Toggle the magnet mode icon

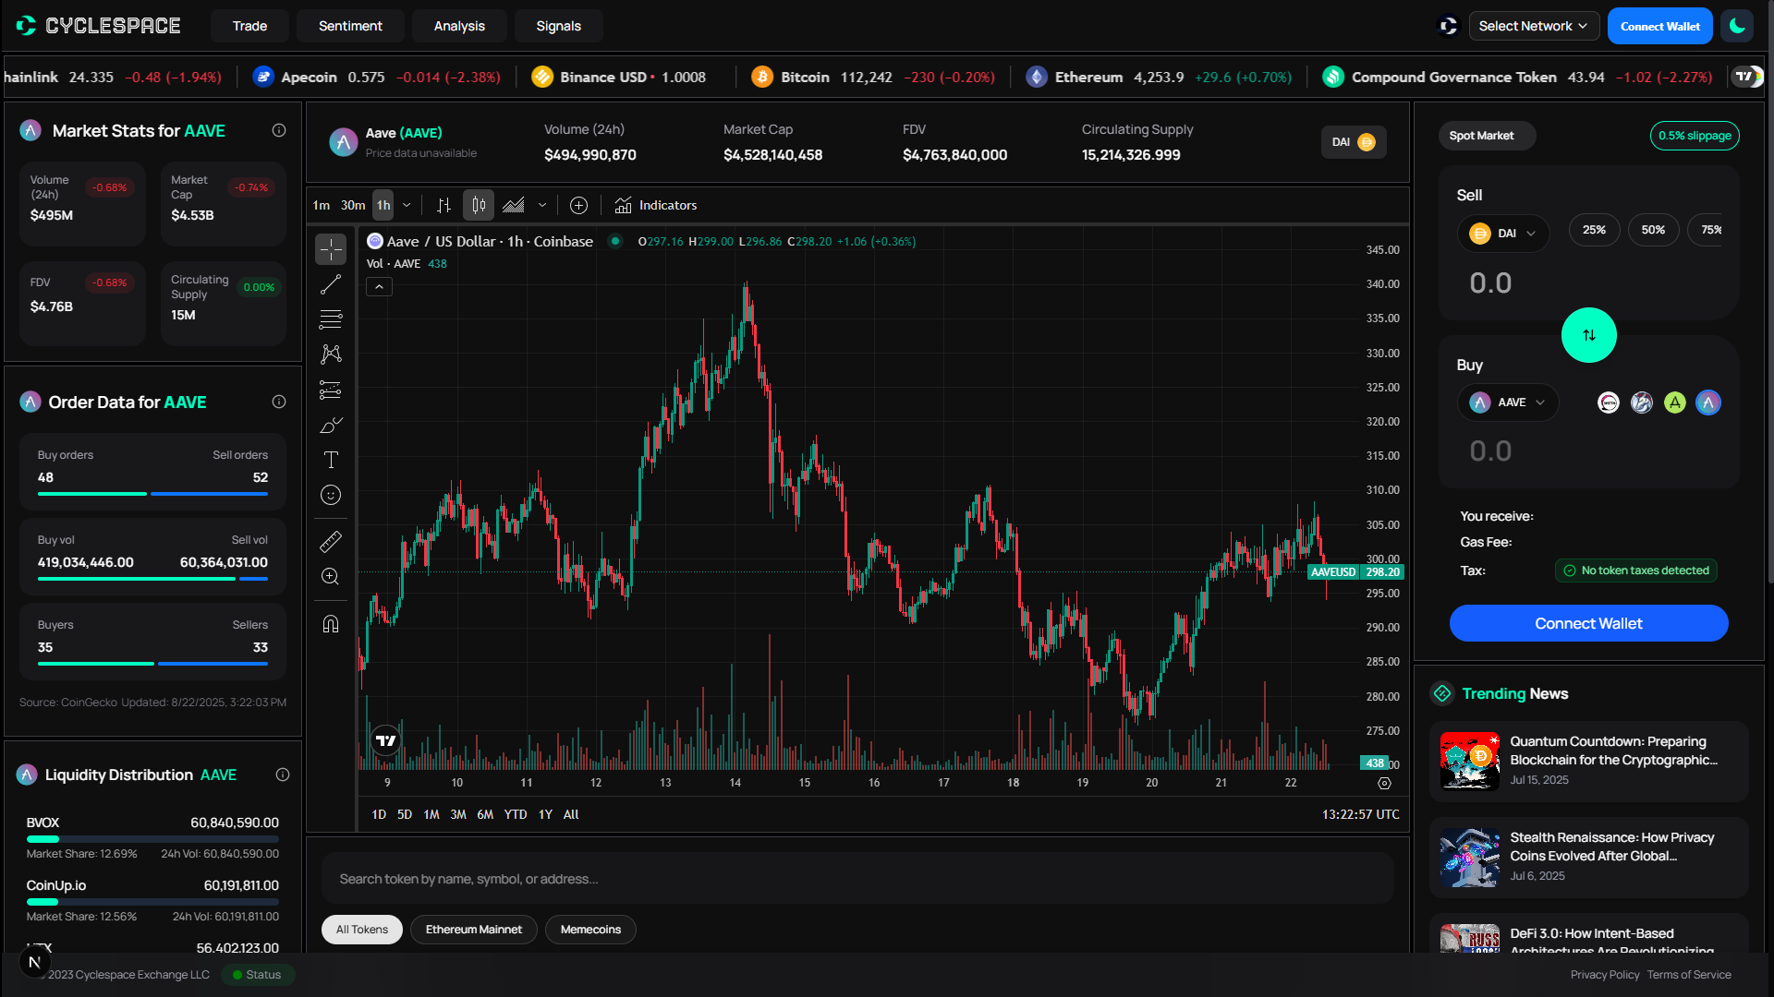(x=331, y=624)
